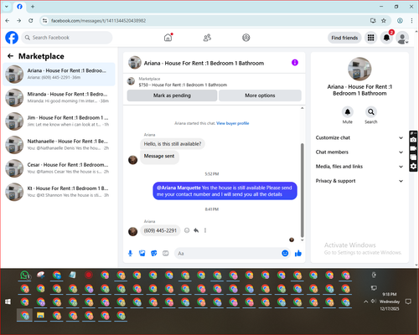Viewport: 419px width, 335px height.
Task: Click the blue '@Ariana Marquette' reply message
Action: click(225, 191)
